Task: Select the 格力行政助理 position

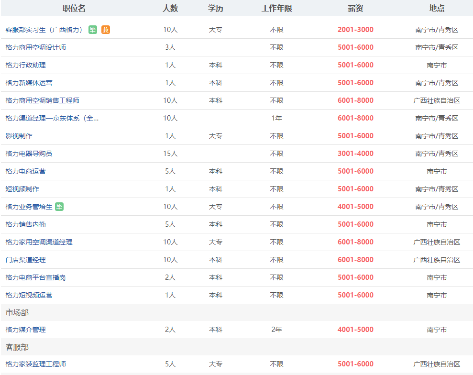Action: (x=26, y=65)
